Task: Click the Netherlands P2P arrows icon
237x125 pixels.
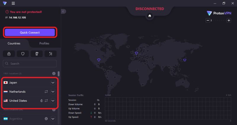Action: (x=46, y=92)
